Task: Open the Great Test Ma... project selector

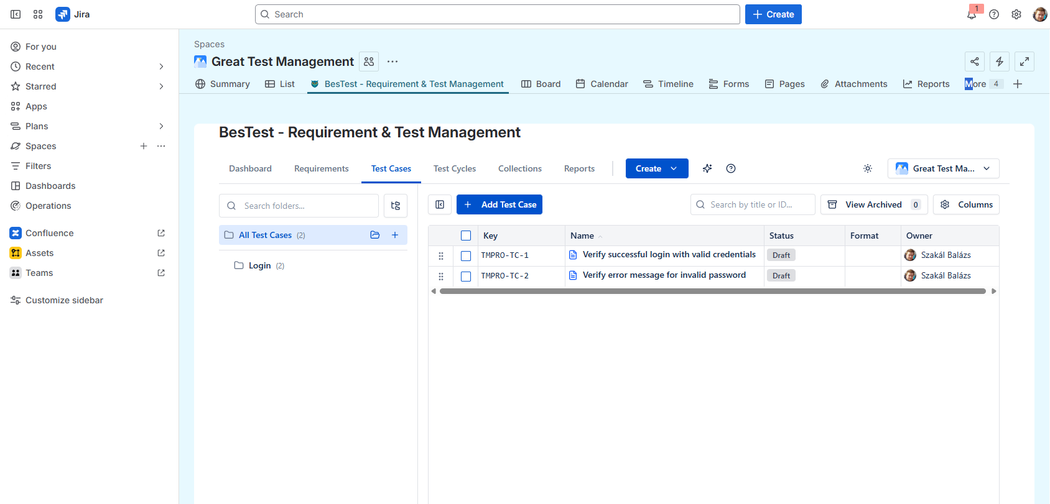Action: pos(943,168)
